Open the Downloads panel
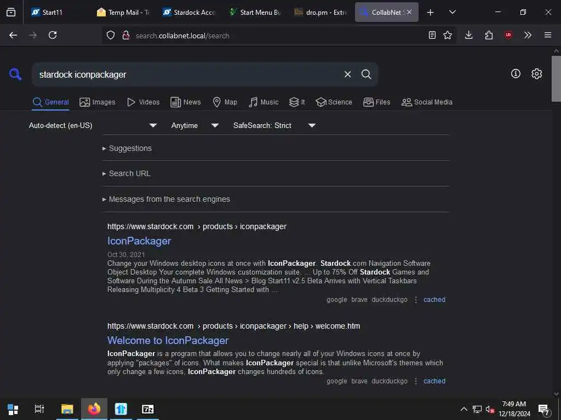The height and width of the screenshot is (420, 561). point(469,35)
